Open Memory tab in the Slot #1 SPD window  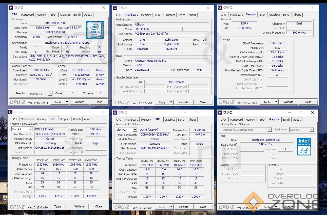pyautogui.click(x=41, y=119)
